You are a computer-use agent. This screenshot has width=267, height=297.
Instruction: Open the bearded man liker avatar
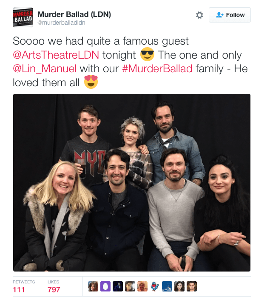(x=192, y=286)
